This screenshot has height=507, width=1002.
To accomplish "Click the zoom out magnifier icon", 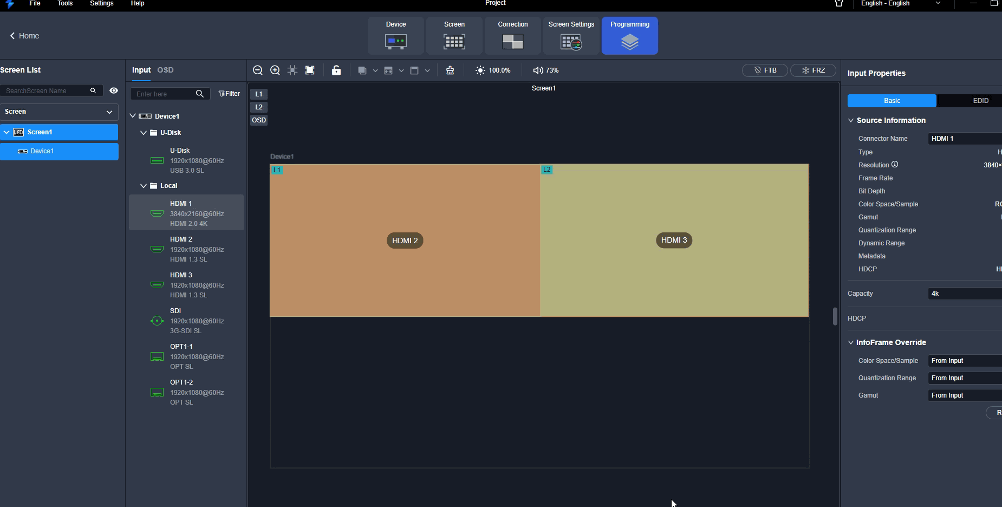I will pos(258,70).
